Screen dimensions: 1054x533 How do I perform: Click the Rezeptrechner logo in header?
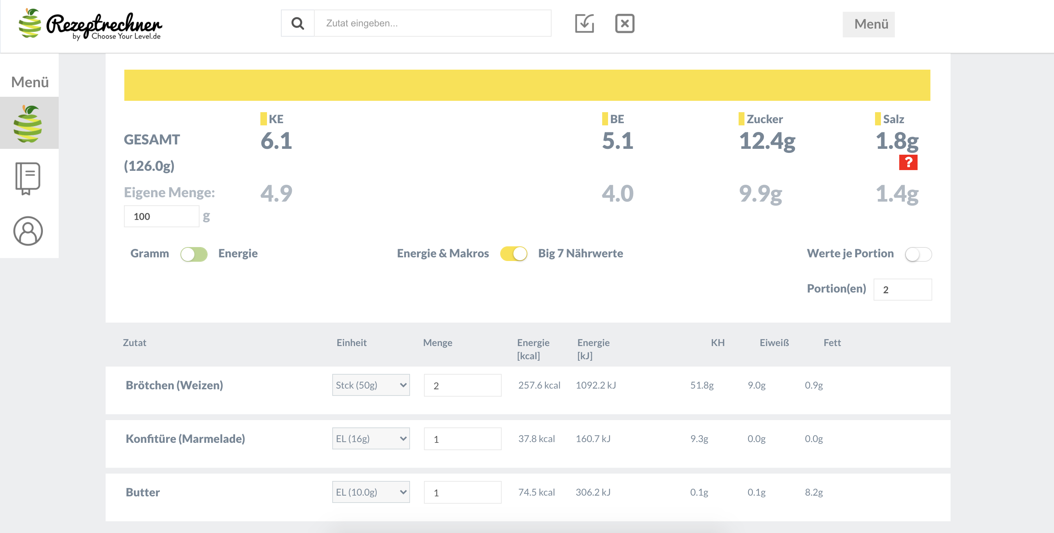tap(91, 25)
